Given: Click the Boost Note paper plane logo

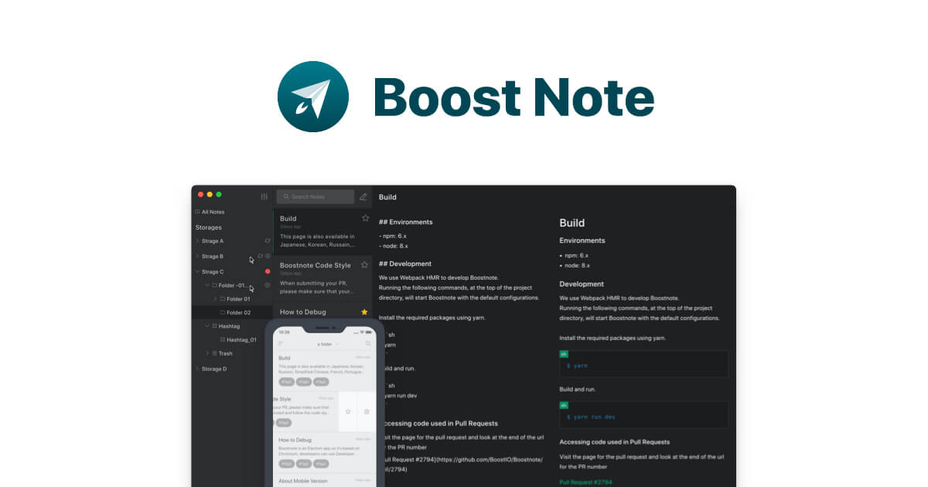Looking at the screenshot, I should point(313,97).
